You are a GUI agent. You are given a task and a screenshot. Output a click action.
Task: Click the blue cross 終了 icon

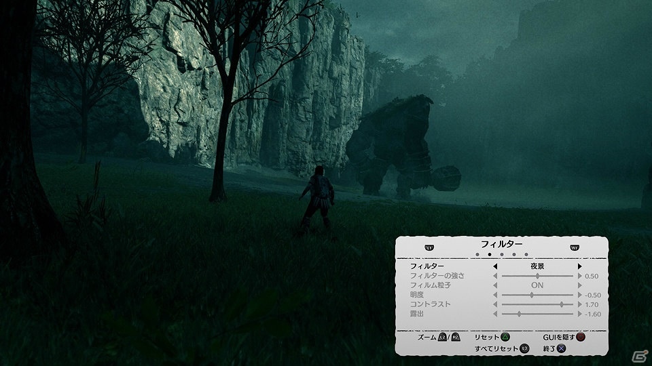[x=562, y=348]
